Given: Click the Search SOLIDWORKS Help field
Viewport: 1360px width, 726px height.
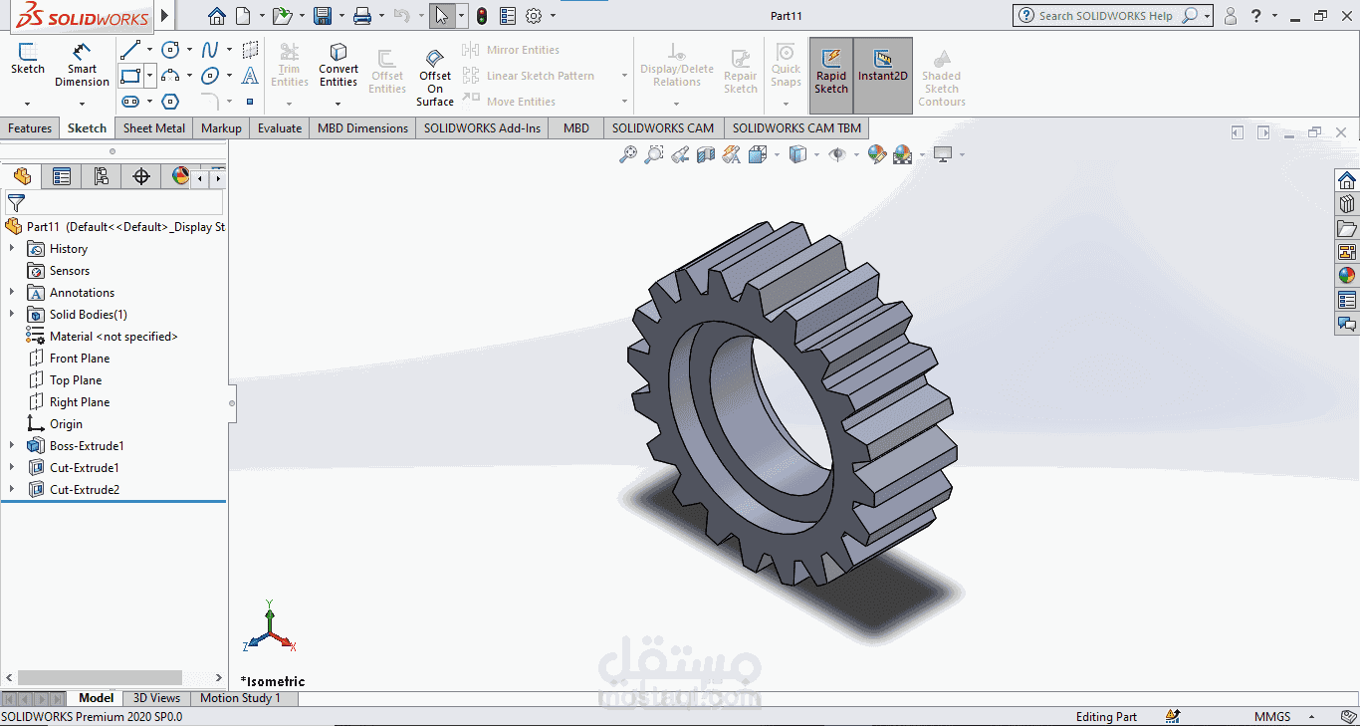Looking at the screenshot, I should point(1105,16).
